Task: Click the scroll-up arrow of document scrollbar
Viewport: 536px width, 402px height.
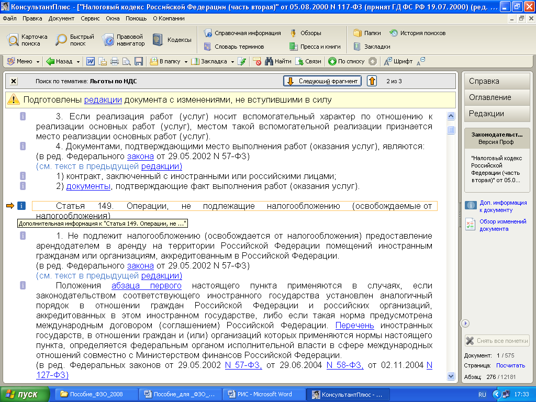Action: 451,116
